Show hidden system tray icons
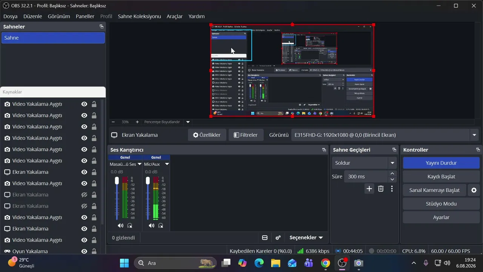 click(x=414, y=263)
